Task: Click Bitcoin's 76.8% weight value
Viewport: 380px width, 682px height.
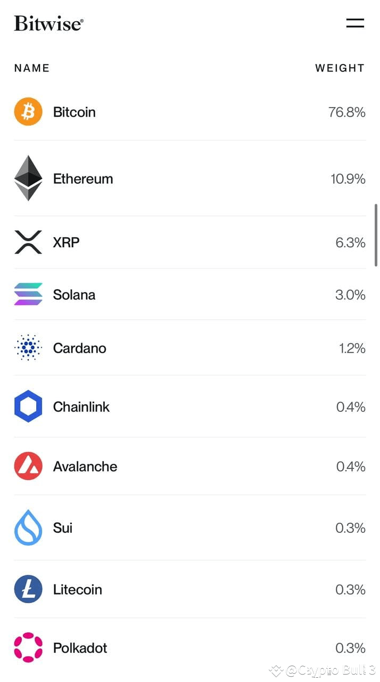Action: click(x=346, y=112)
